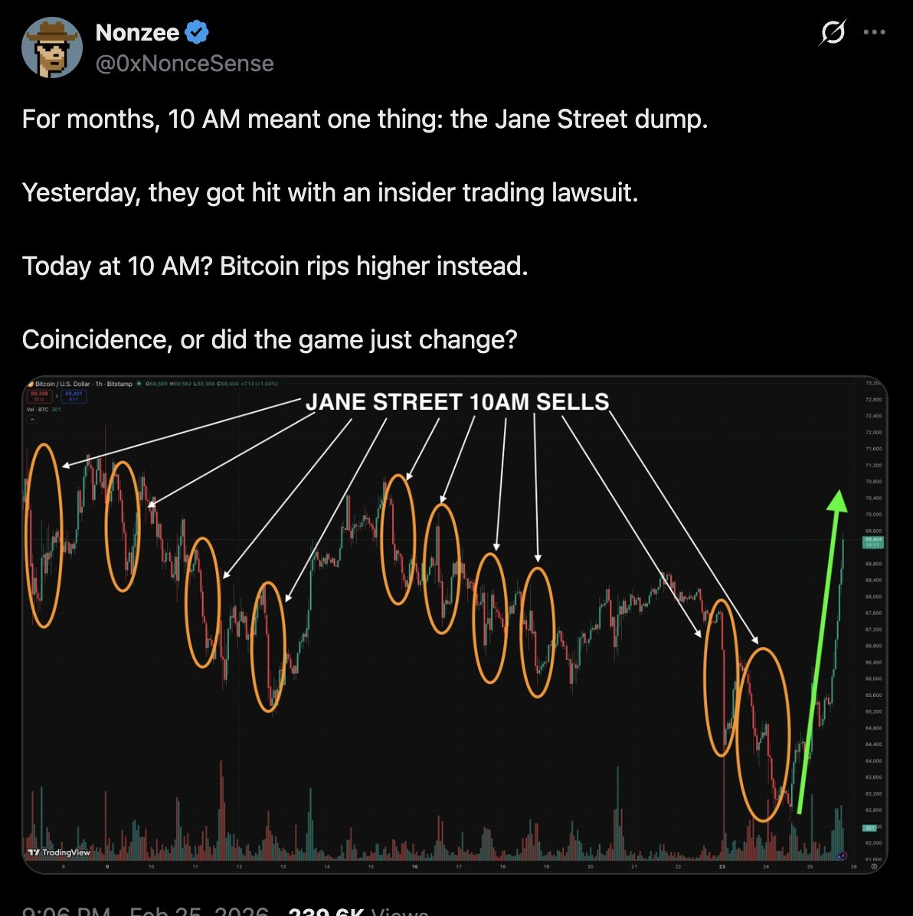The image size is (913, 916).
Task: Open the Grok explain-post icon
Action: tap(833, 32)
